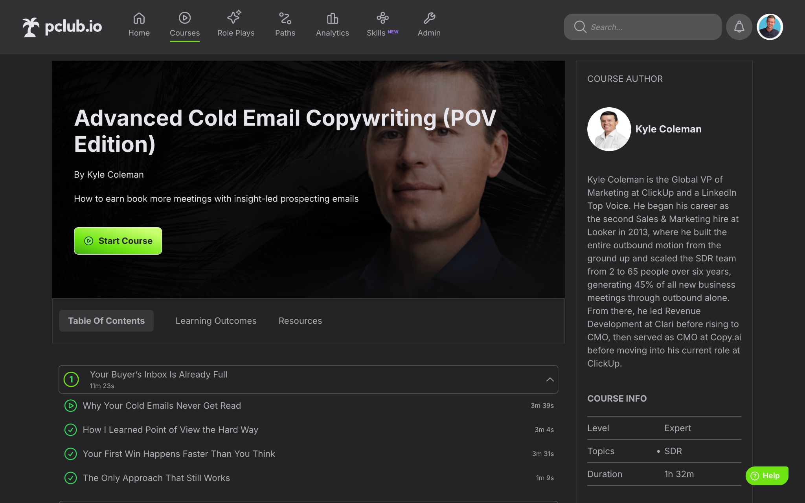Click the play icon beside Why Your Cold Emails
Image resolution: width=805 pixels, height=503 pixels.
click(x=71, y=406)
